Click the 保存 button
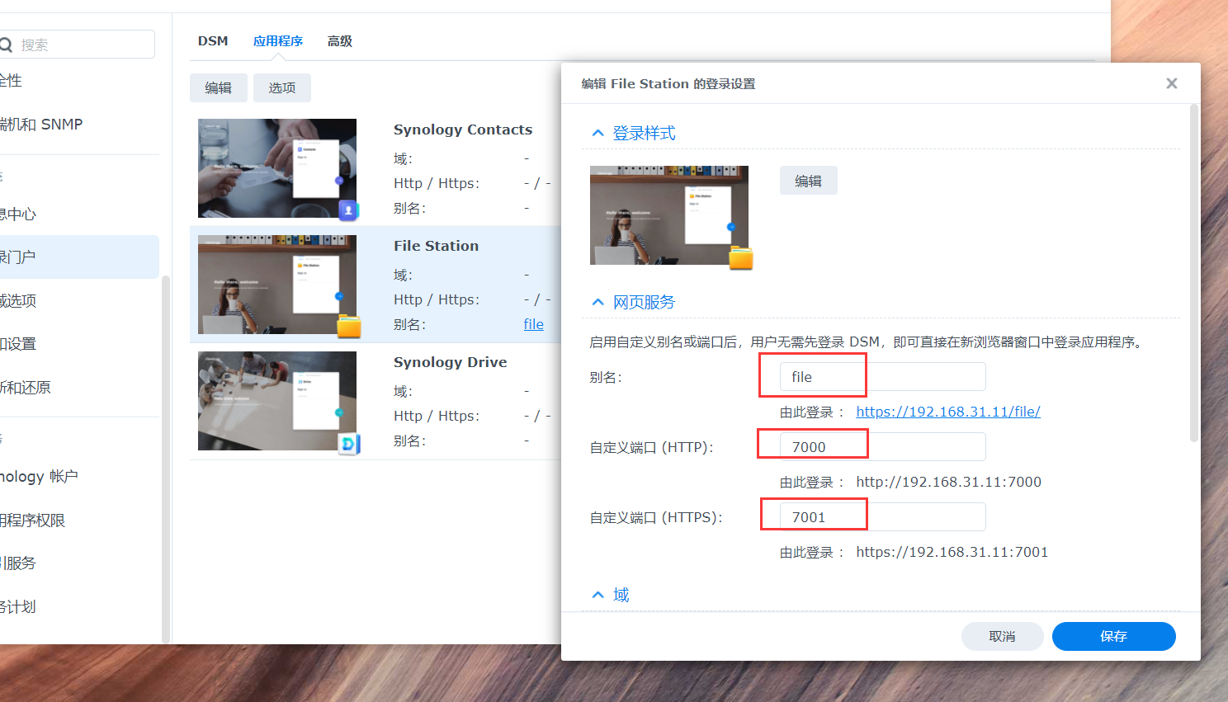Viewport: 1228px width, 702px height. point(1114,636)
